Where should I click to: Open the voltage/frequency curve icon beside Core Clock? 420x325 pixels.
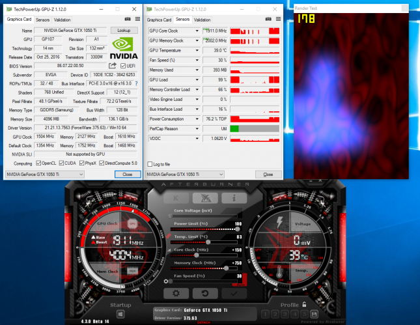coord(169,250)
